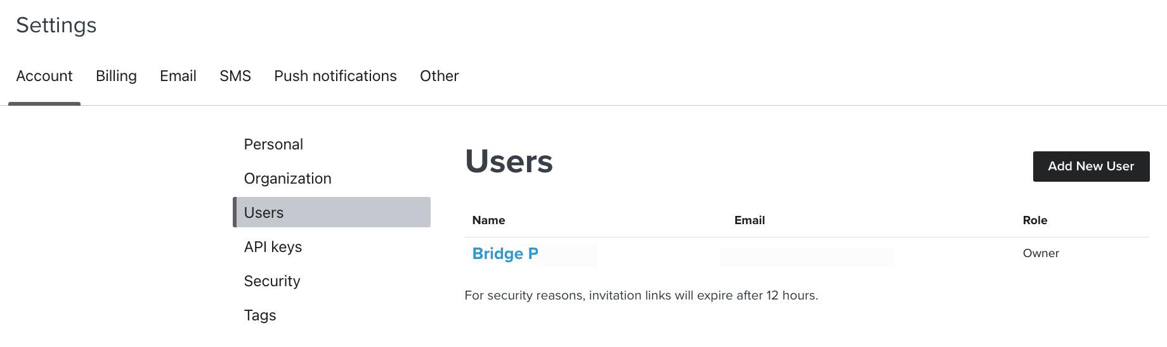Viewport: 1167px width, 347px height.
Task: Open the Push notifications tab
Action: click(x=336, y=76)
